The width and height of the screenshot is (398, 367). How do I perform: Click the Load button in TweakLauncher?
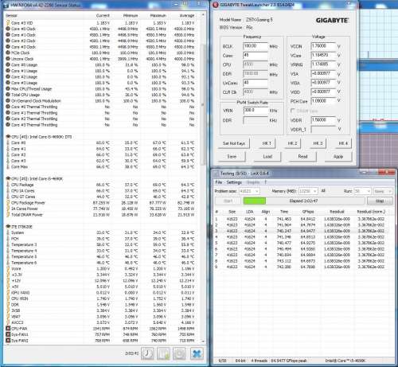267,157
